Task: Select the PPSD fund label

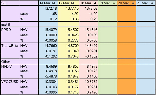Action: click(x=6, y=30)
